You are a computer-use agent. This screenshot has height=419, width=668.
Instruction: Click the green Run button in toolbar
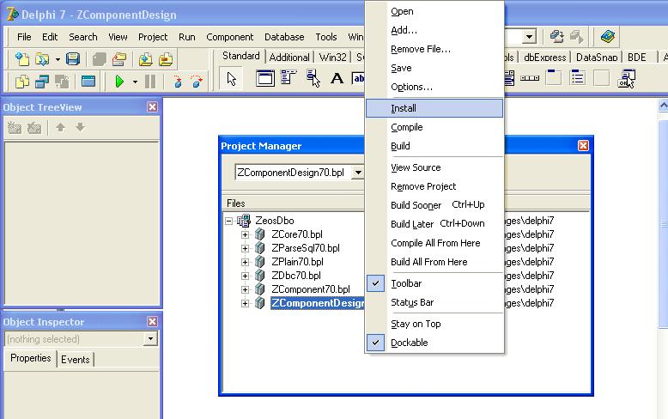tap(119, 82)
